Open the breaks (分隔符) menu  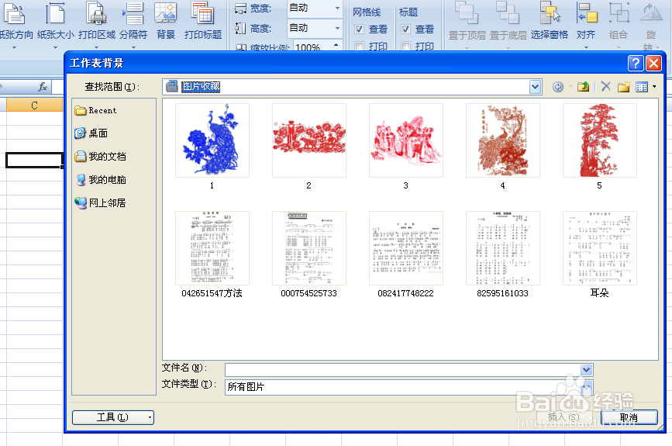(x=133, y=26)
